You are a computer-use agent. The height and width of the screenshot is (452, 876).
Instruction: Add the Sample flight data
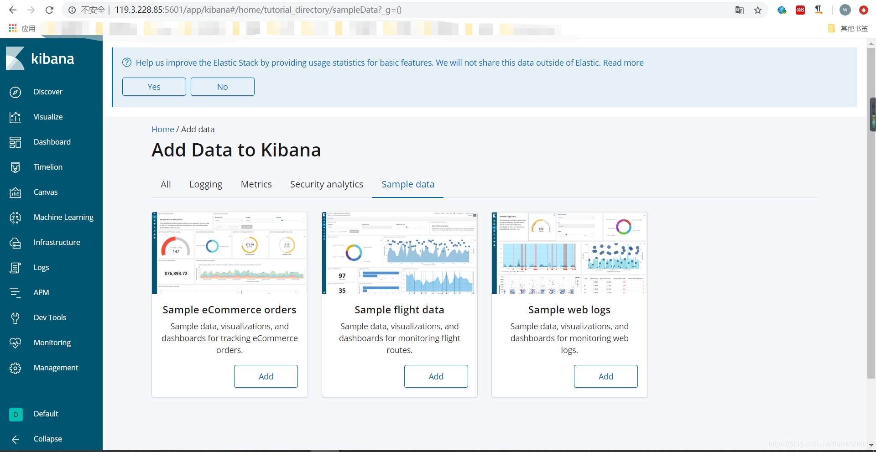tap(436, 376)
